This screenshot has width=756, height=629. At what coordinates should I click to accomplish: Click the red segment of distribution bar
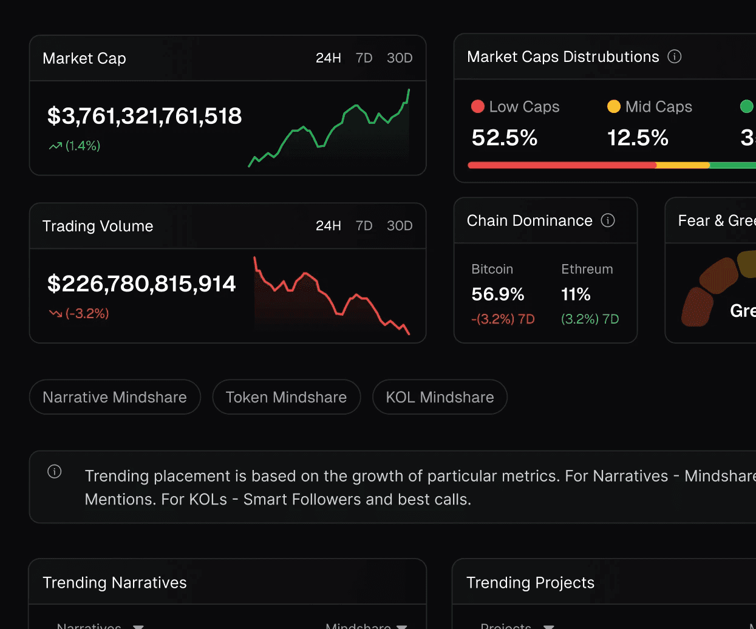tap(562, 165)
